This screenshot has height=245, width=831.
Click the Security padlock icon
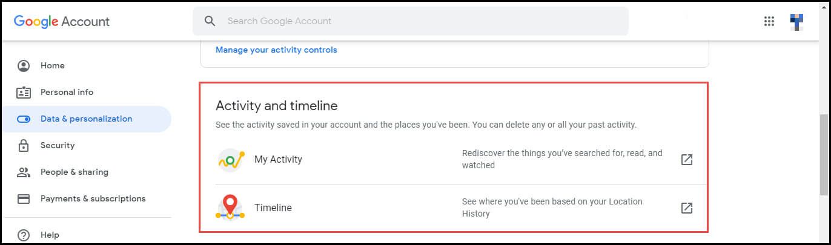coord(24,145)
